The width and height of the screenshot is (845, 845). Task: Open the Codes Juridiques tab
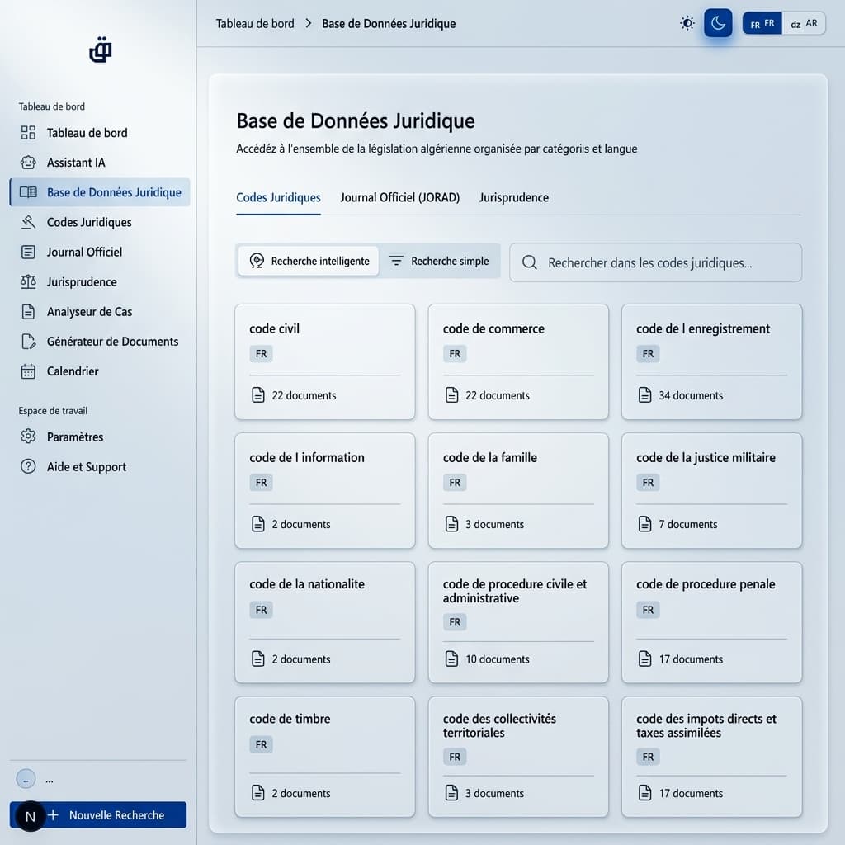point(278,198)
